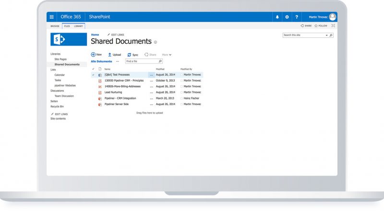The width and height of the screenshot is (384, 211).
Task: Click EDIT LINKS in the left navigation
Action: [59, 114]
